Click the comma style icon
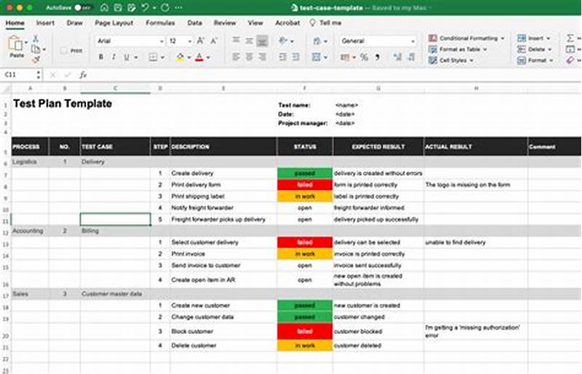This screenshot has height=374, width=582. (x=377, y=57)
